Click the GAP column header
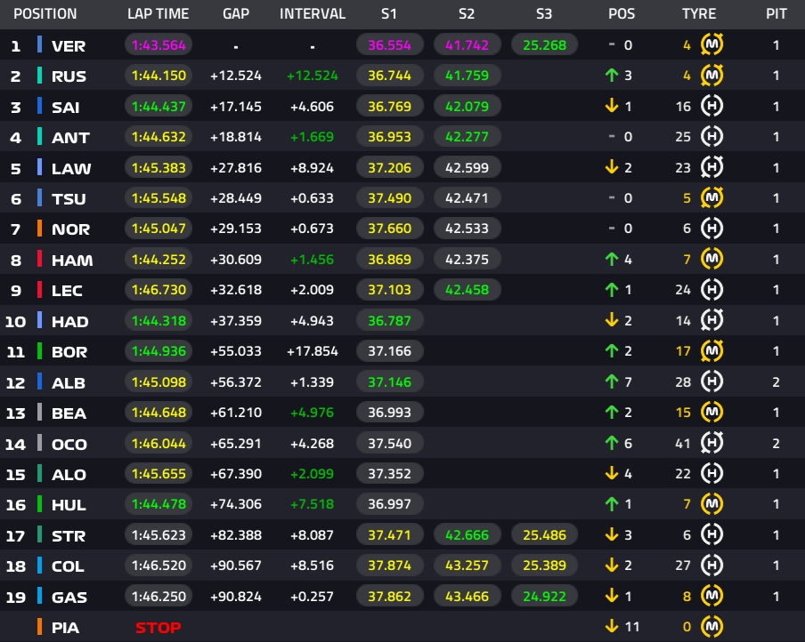The image size is (805, 642). tap(236, 14)
